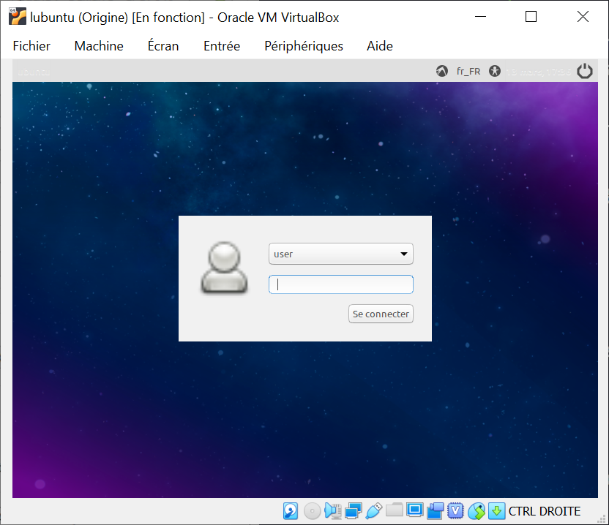Open the accessibility options menu
Viewport: 609px width, 525px height.
[496, 71]
